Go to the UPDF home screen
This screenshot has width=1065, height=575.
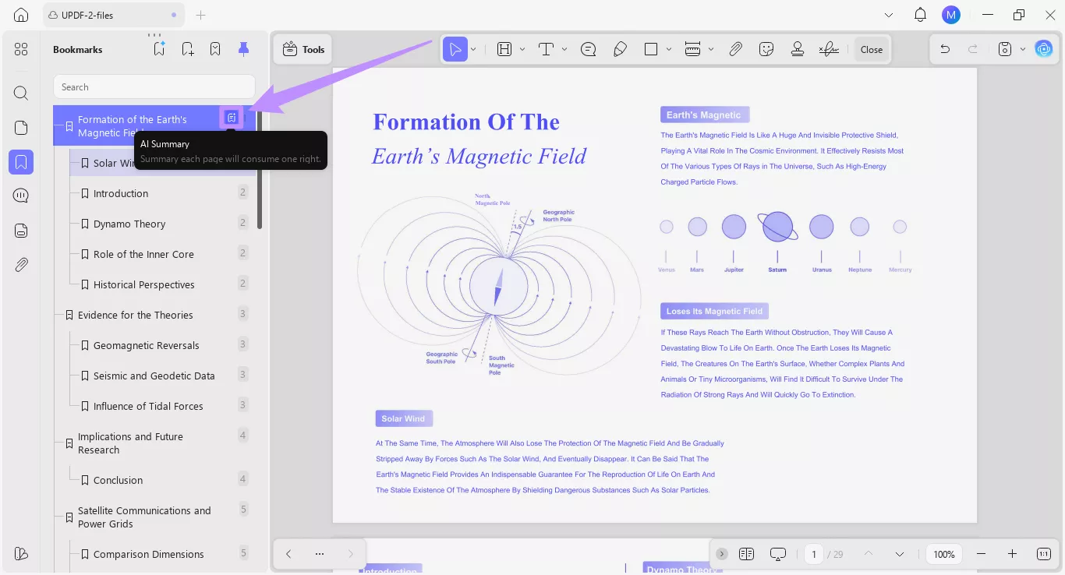21,15
